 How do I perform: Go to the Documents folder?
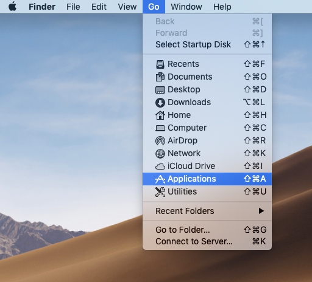[207, 77]
